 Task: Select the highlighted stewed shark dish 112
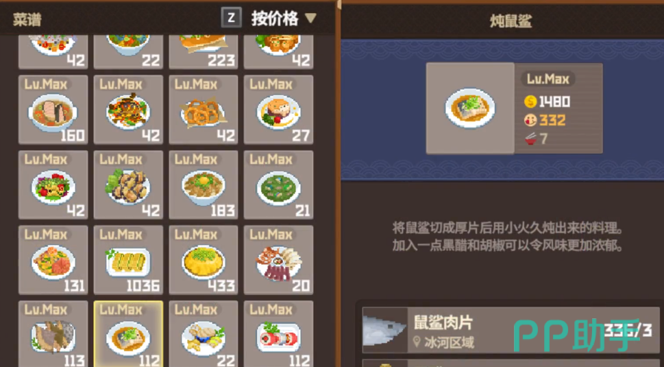(128, 334)
